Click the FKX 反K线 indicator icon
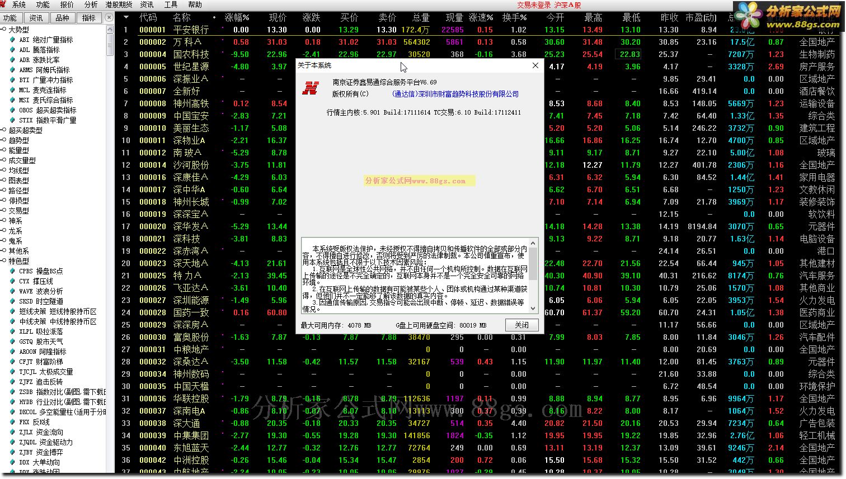 [x=13, y=422]
